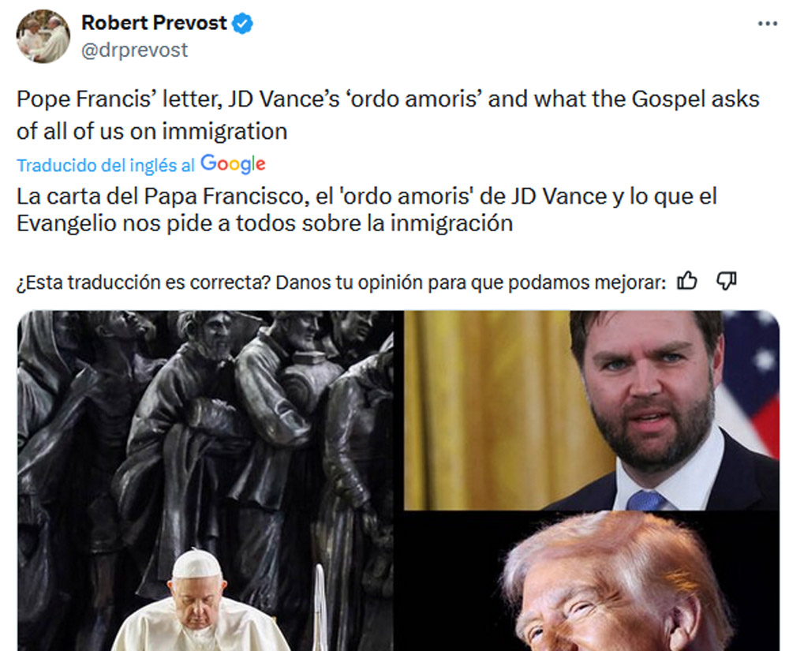789x651 pixels.
Task: Open the bottom-right photo of blond-haired man
Action: click(x=592, y=581)
